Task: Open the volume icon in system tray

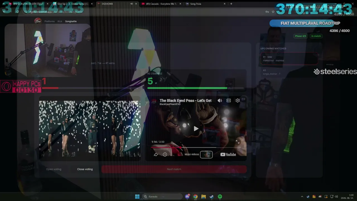Action: coord(336,197)
